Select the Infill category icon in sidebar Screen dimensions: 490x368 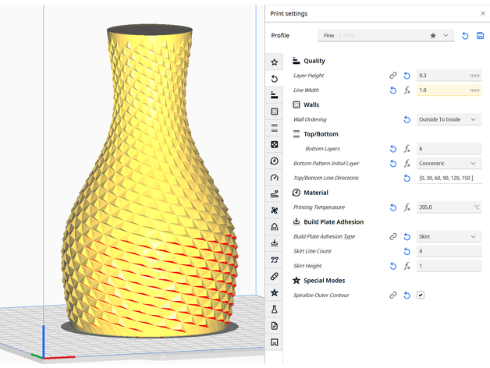click(274, 144)
